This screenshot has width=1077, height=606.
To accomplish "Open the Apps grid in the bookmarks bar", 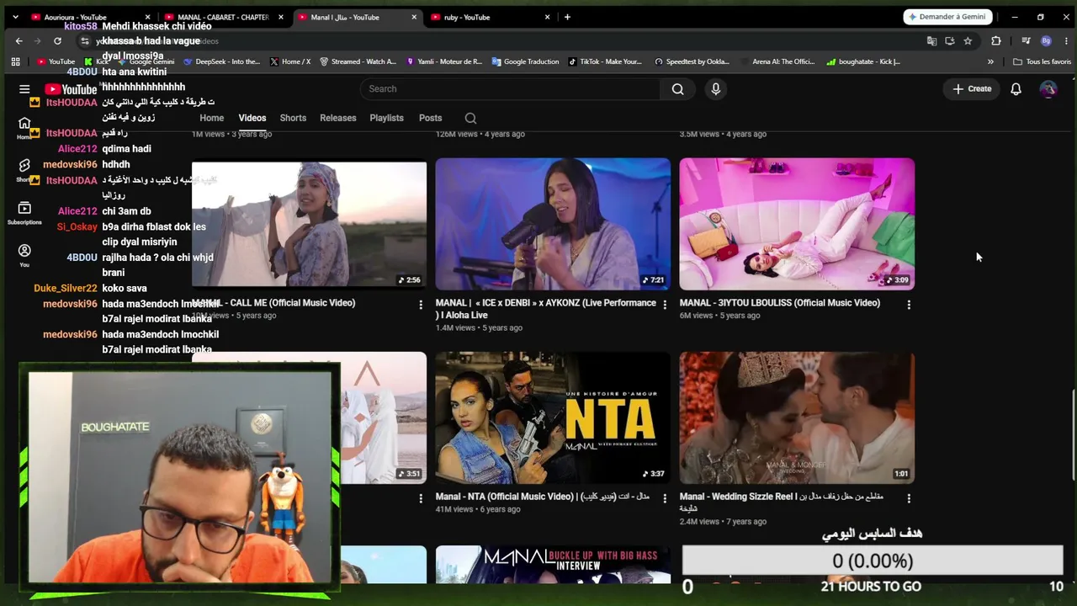I will point(15,61).
